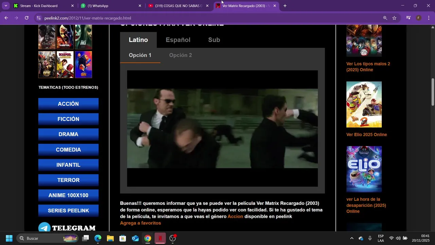Launch Microsoft Edge from the taskbar
The height and width of the screenshot is (245, 435).
pyautogui.click(x=98, y=238)
